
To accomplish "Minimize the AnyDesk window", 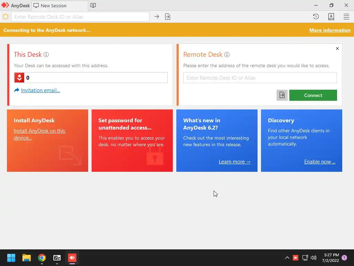I will click(x=316, y=5).
